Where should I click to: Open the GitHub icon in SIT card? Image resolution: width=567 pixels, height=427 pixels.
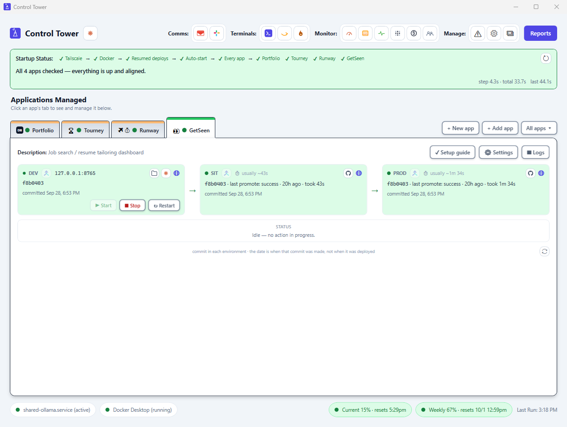(348, 173)
